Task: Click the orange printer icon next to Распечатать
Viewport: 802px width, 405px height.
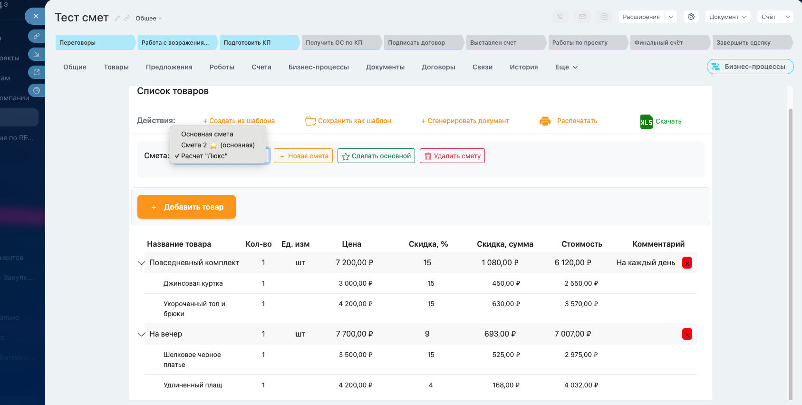Action: (x=545, y=121)
